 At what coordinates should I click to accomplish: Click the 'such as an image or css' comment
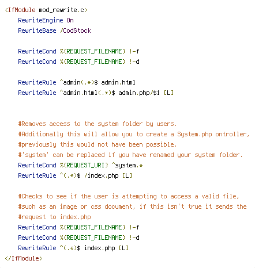click(x=132, y=206)
